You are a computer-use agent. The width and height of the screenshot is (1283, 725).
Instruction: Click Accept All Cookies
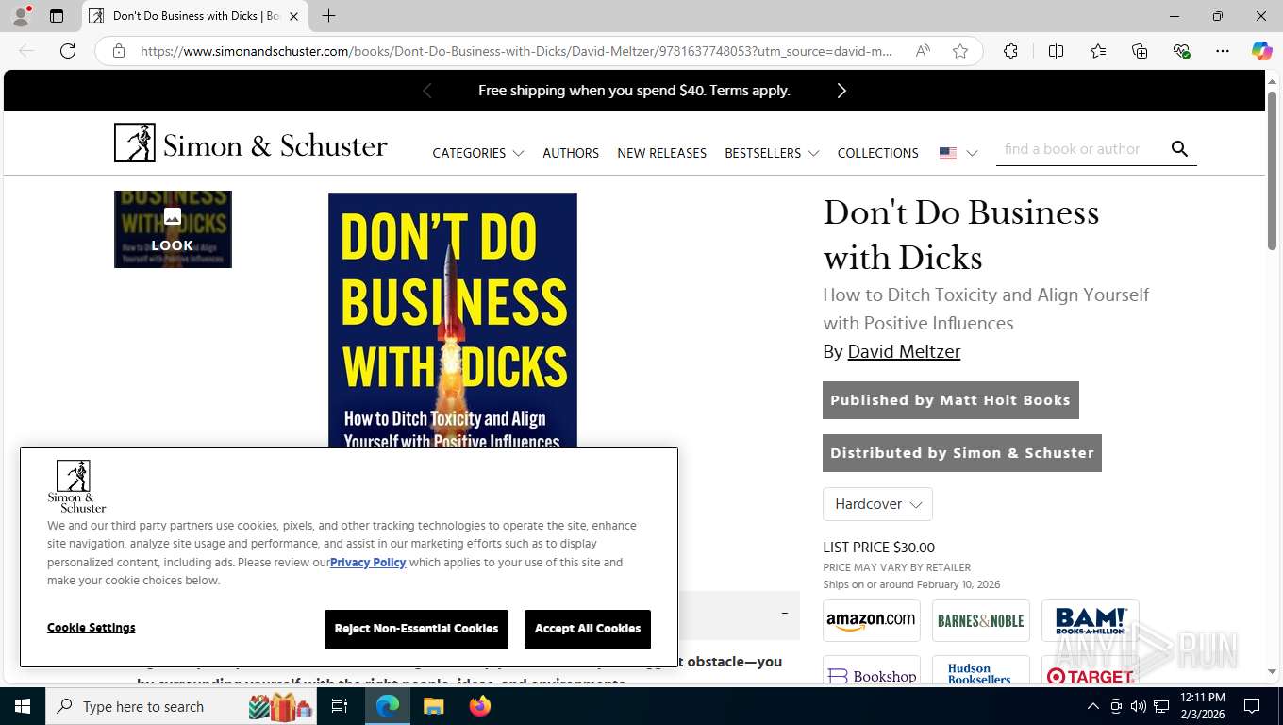pos(588,629)
